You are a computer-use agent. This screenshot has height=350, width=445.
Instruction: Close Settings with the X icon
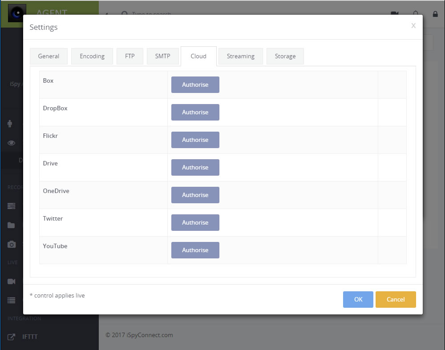point(413,26)
